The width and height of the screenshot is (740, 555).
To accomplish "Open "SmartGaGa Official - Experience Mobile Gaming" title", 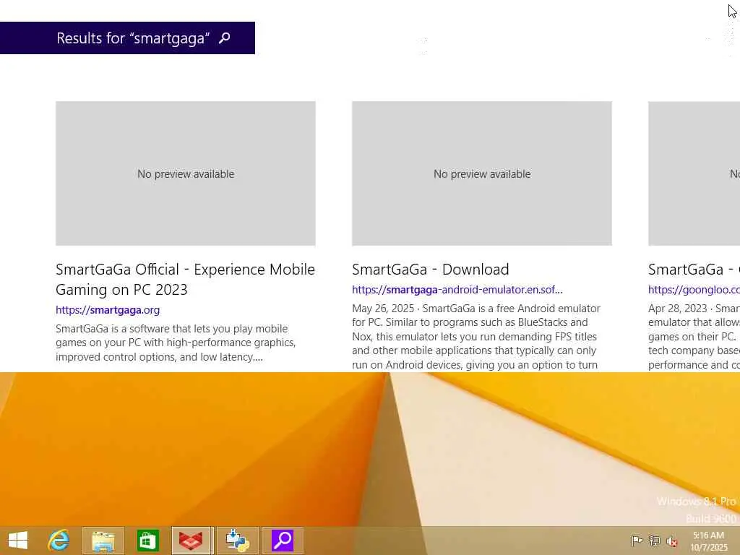I will (186, 280).
